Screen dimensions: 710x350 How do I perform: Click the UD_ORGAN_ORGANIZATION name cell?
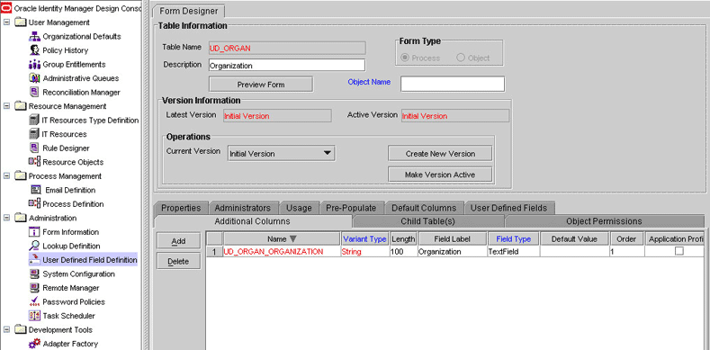pos(282,251)
